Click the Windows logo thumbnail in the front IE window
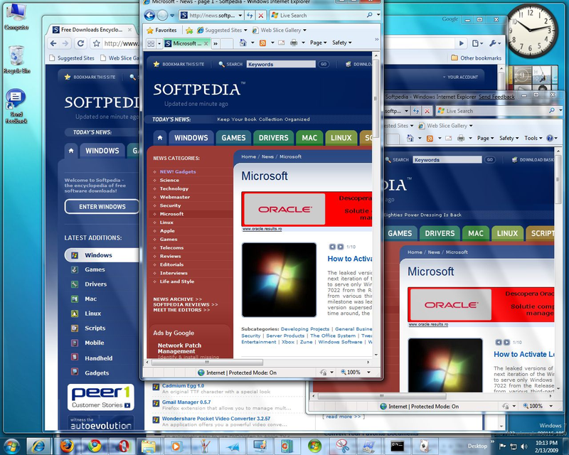 [279, 279]
